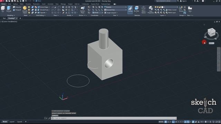The width and height of the screenshot is (221, 124).
Task: Switch to the Mesh ribbon tab
Action: pos(21,4)
